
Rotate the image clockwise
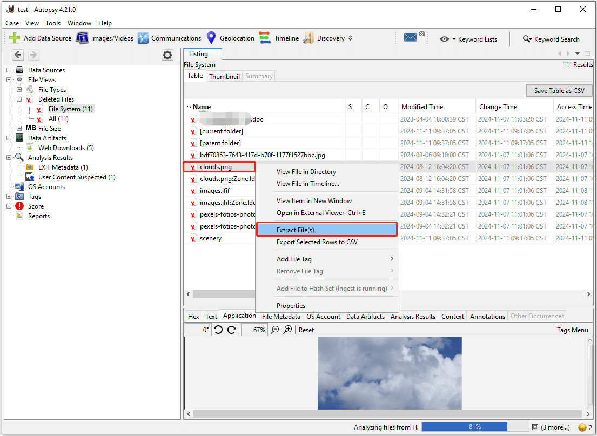click(x=231, y=330)
